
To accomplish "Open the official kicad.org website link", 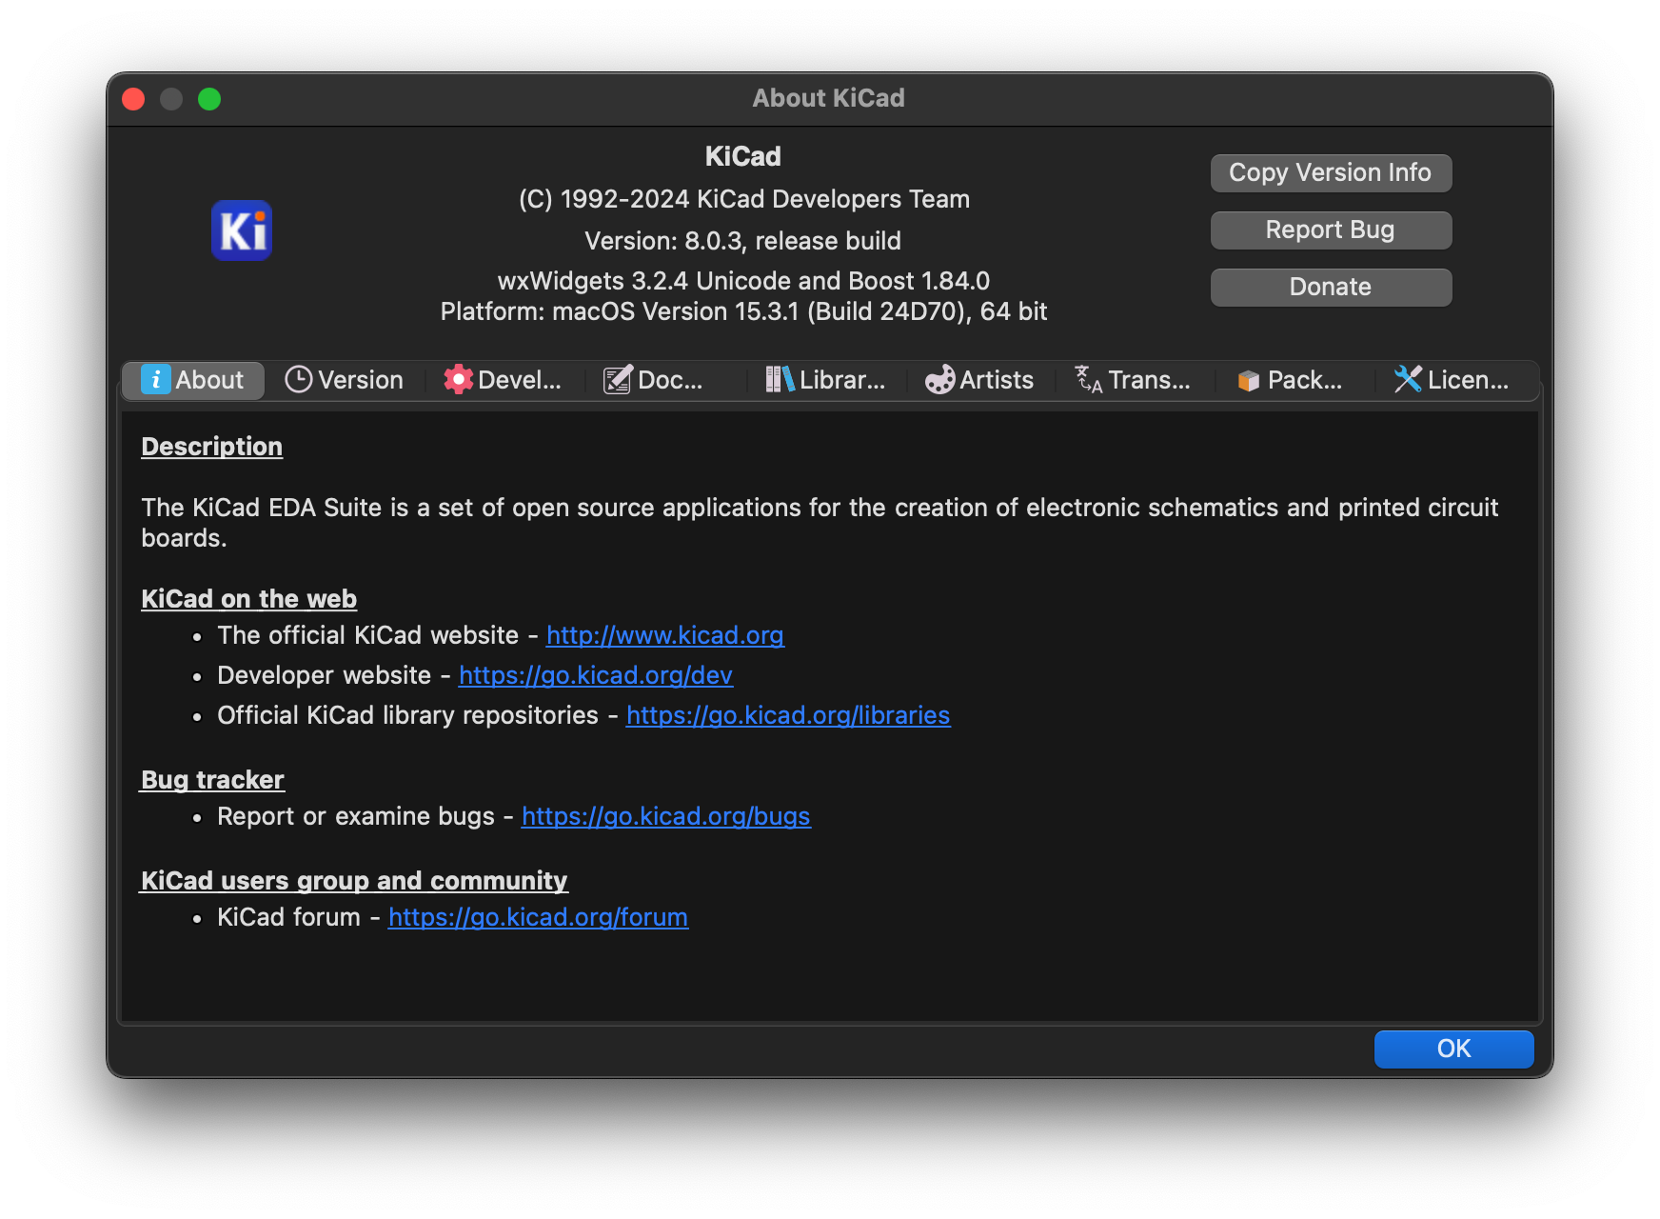I will click(664, 635).
